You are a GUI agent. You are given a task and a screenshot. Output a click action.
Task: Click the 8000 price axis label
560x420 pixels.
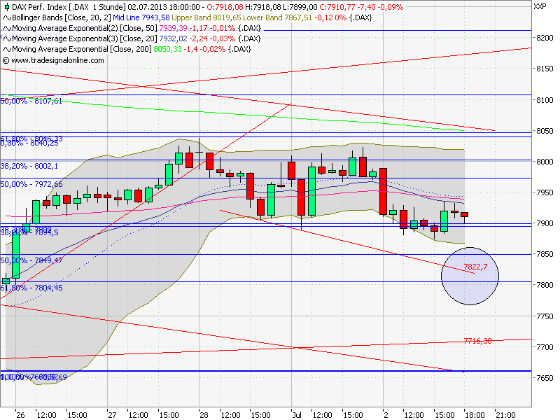pyautogui.click(x=545, y=162)
